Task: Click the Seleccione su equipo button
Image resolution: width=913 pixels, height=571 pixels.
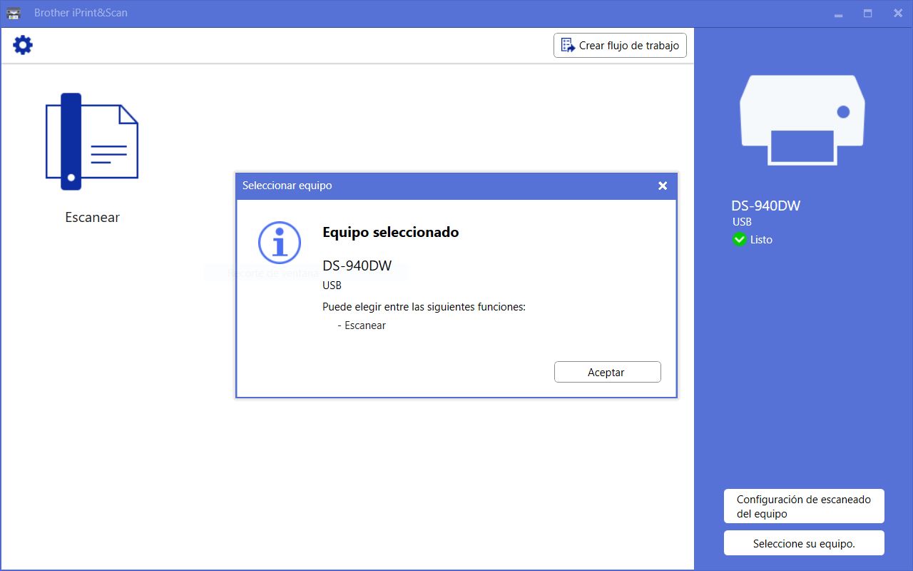Action: pyautogui.click(x=804, y=543)
